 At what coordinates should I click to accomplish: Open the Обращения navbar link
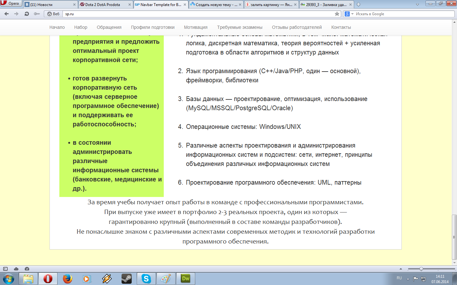click(109, 27)
